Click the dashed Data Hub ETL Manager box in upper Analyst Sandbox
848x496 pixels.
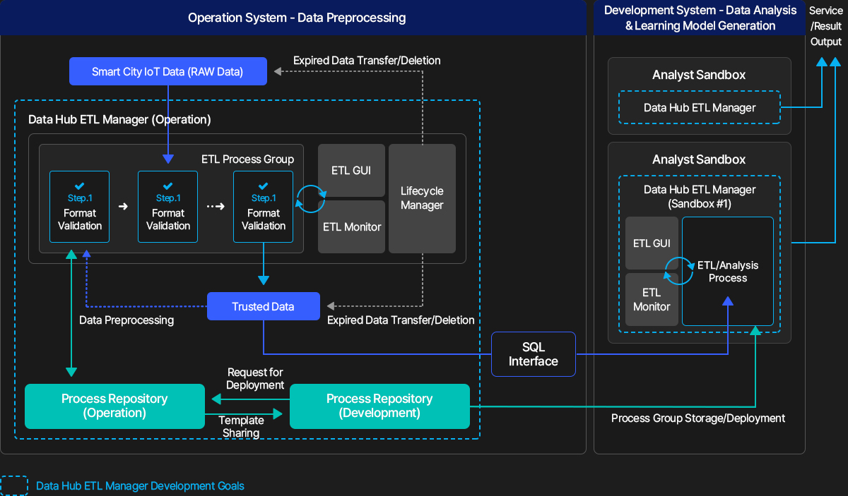point(699,107)
